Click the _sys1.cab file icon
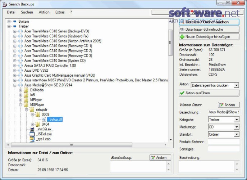Image resolution: width=247 pixels, height=180 pixels. coord(32,139)
